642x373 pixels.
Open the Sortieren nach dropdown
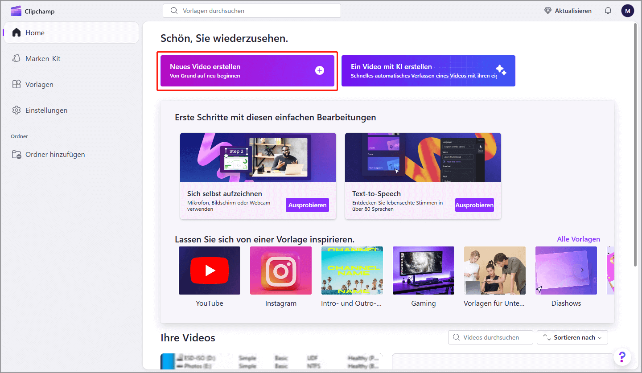(572, 337)
